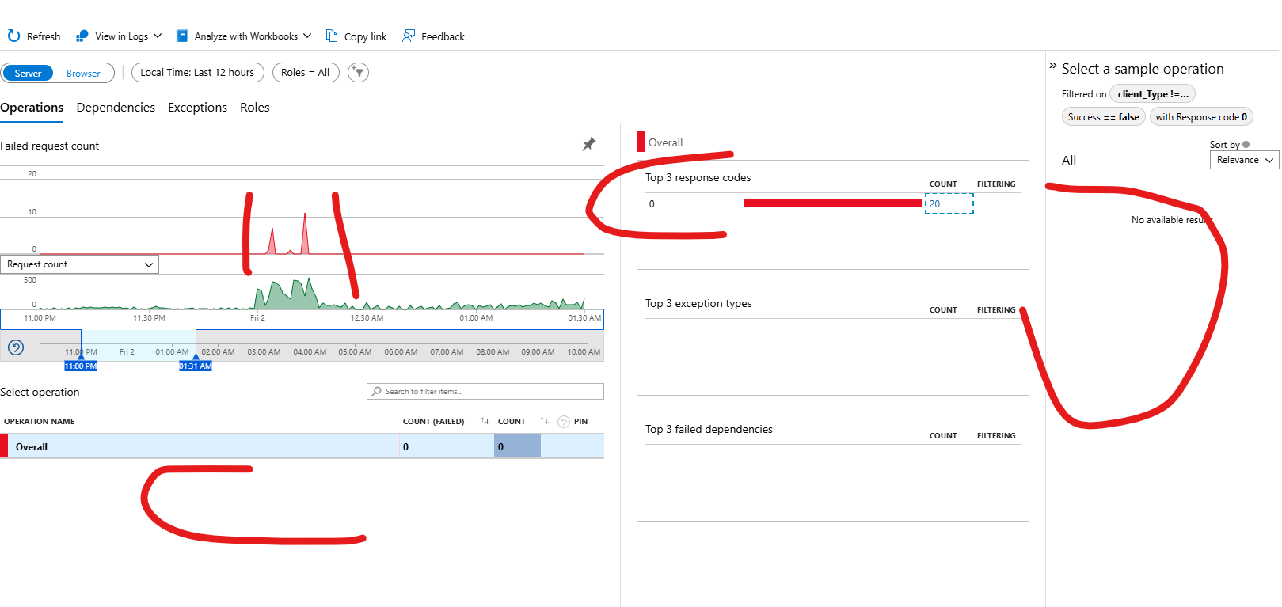Sort by COUNT (FAILED) arrows
The image size is (1282, 607).
tap(485, 421)
